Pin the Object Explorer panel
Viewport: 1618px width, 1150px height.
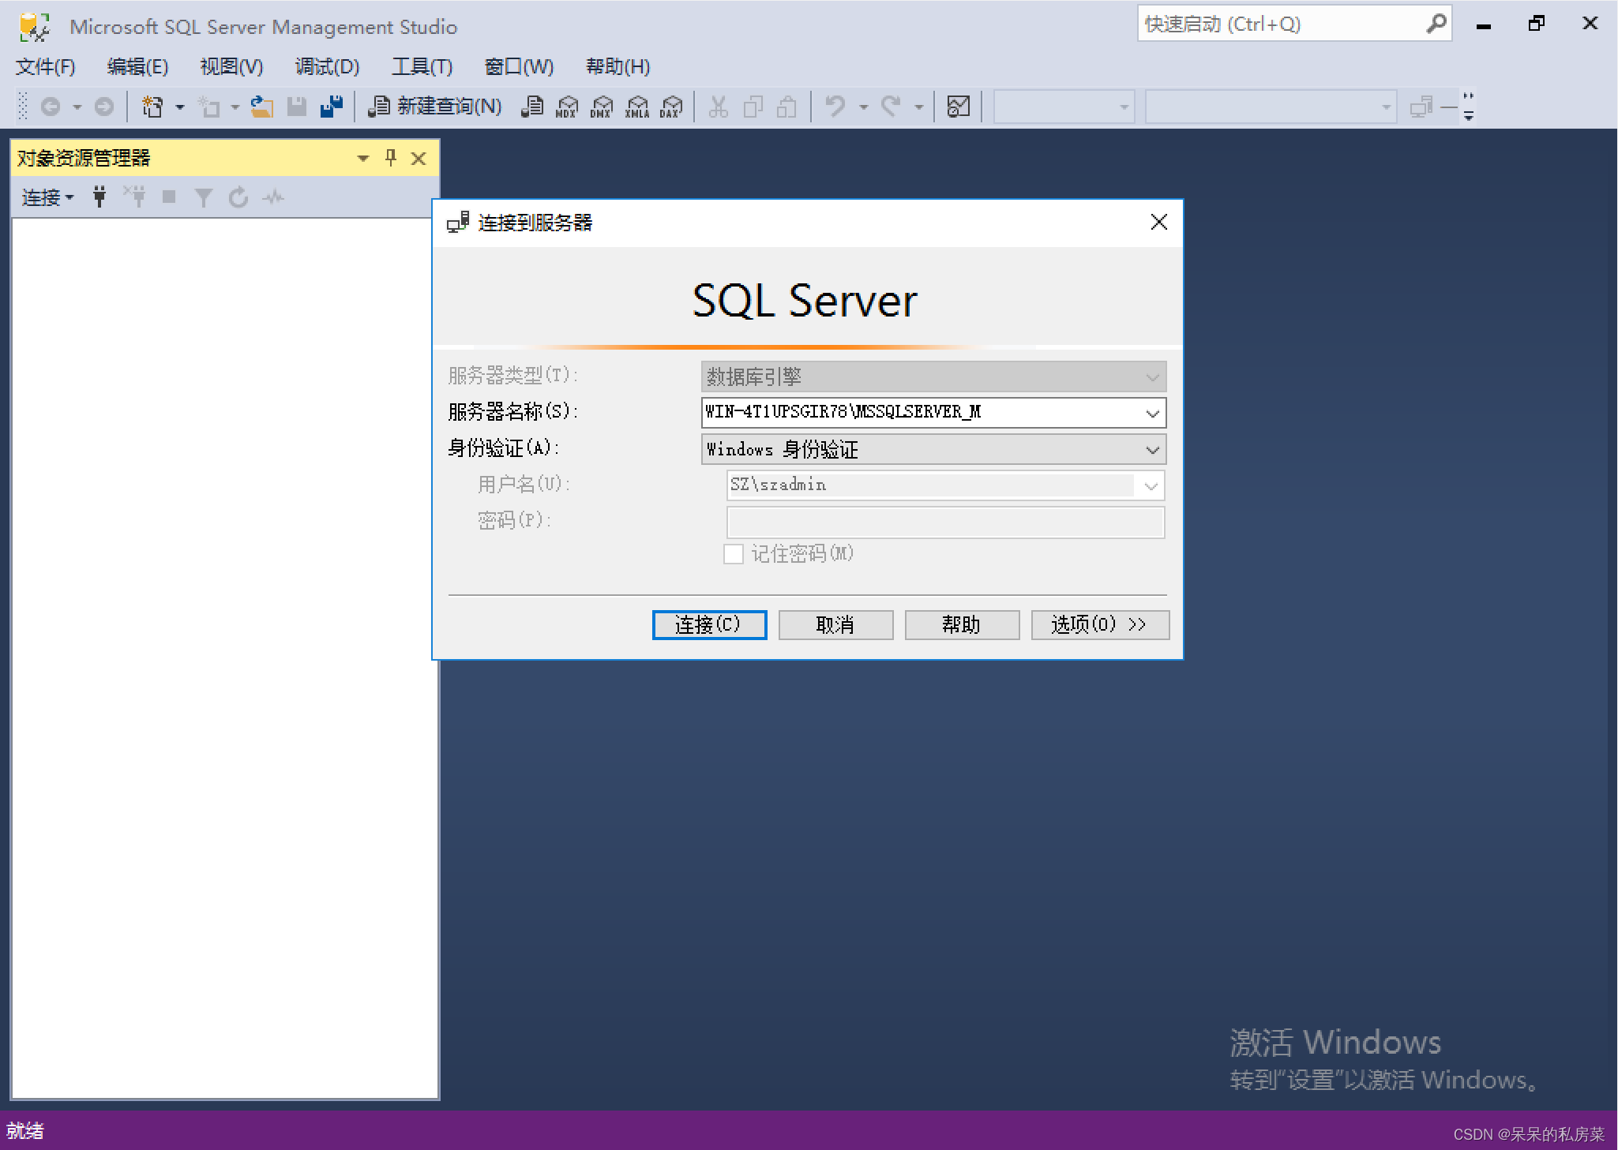click(391, 158)
